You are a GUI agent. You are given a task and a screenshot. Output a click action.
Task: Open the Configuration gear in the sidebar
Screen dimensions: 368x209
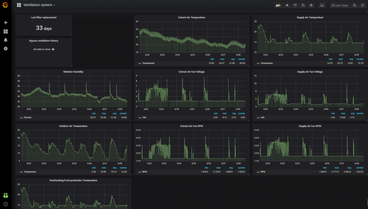coord(6,48)
